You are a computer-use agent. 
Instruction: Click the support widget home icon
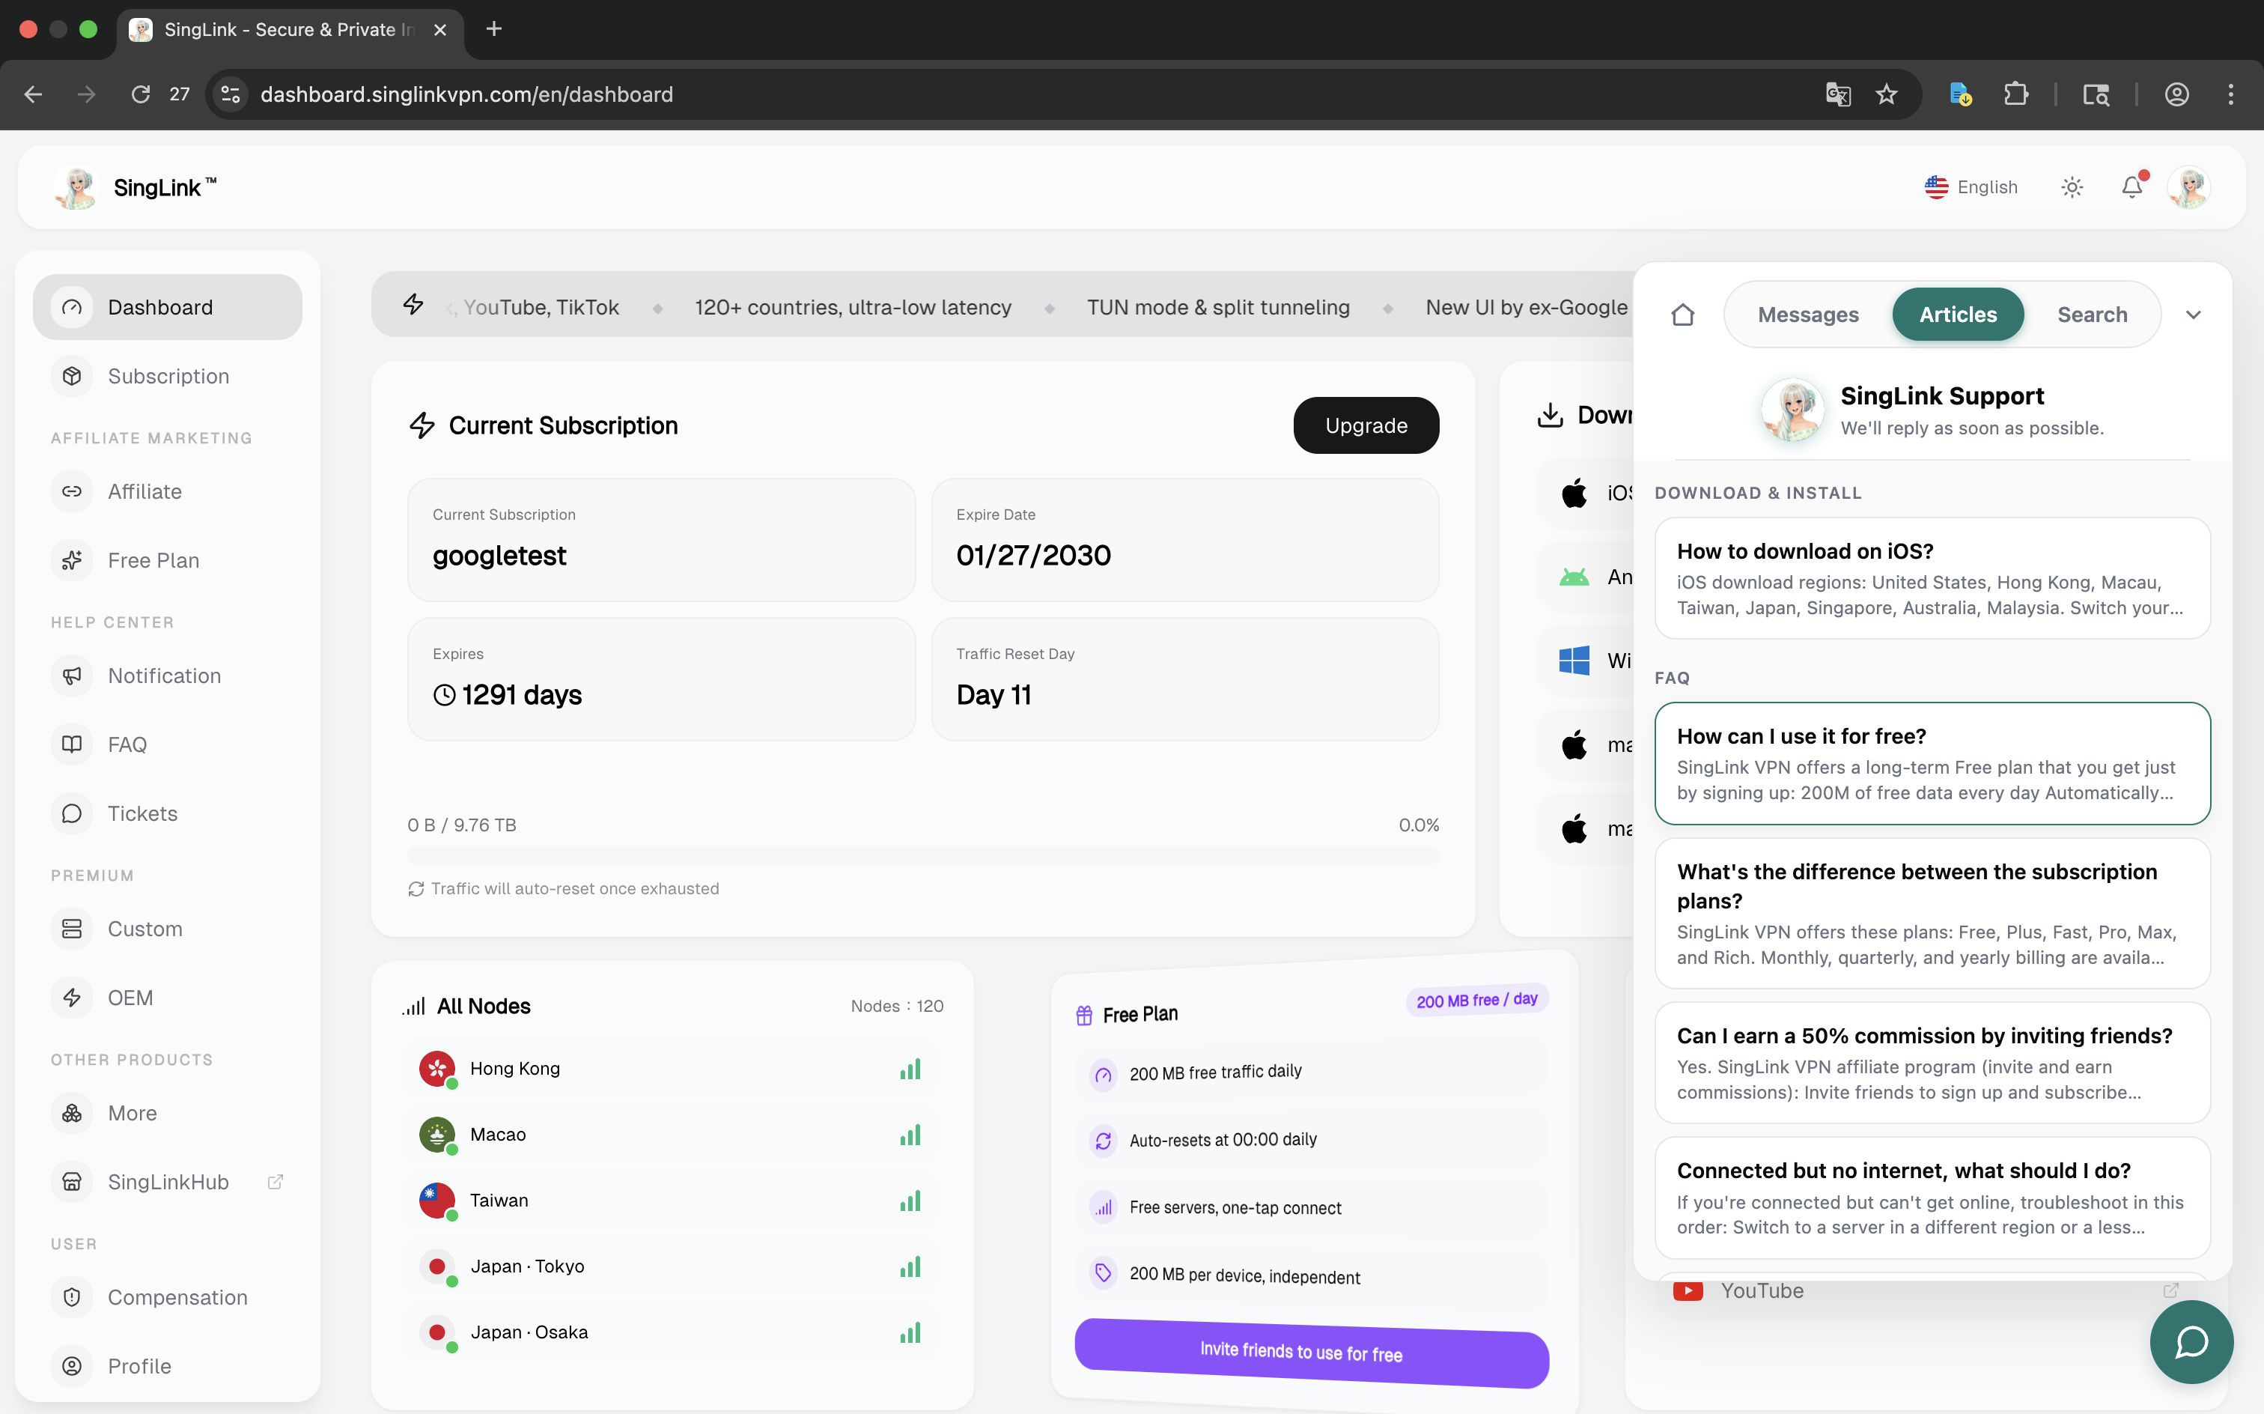(1682, 315)
